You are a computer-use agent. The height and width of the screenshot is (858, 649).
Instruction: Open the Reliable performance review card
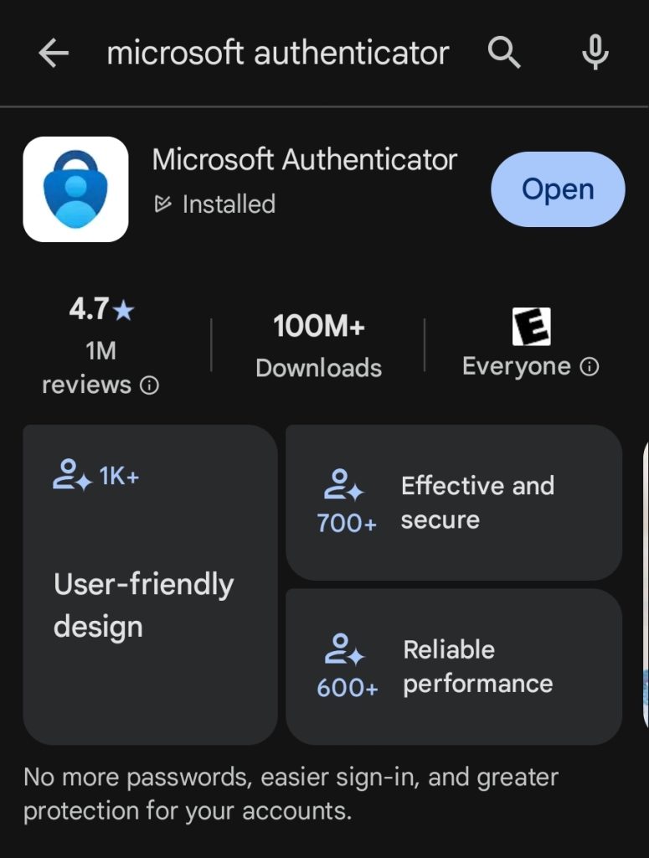pos(454,667)
